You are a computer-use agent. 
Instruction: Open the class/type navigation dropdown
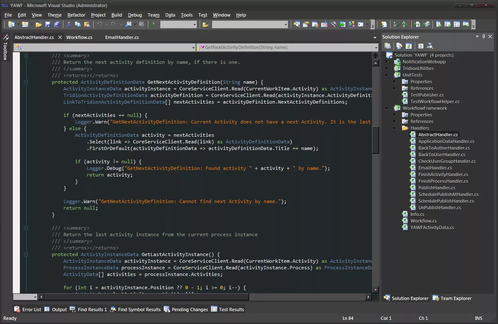(193, 47)
